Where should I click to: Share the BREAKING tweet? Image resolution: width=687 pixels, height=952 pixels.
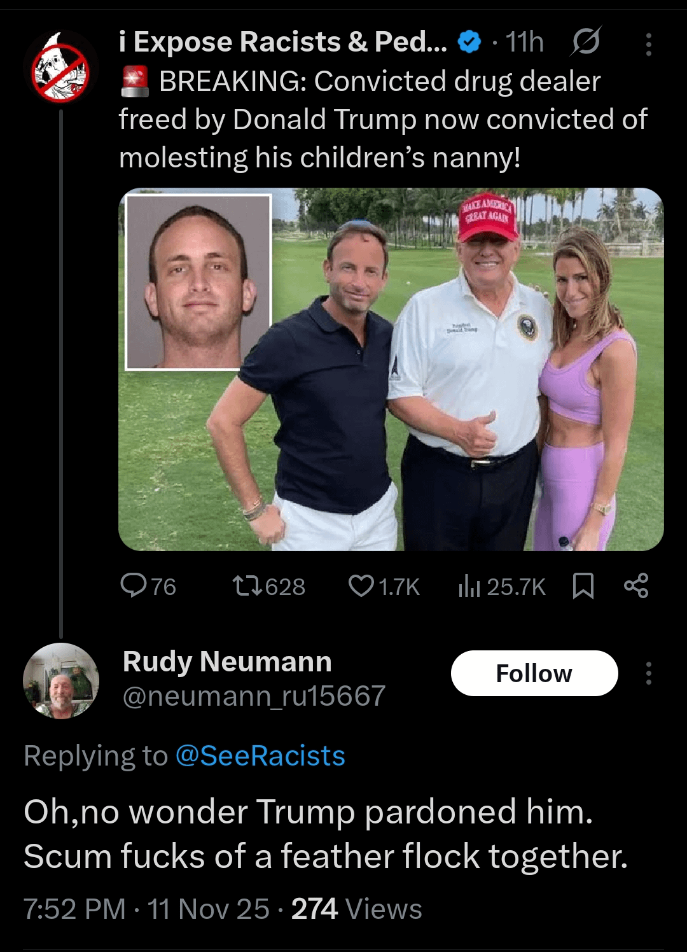636,585
